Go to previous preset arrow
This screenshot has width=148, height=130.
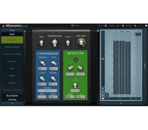coord(99,26)
